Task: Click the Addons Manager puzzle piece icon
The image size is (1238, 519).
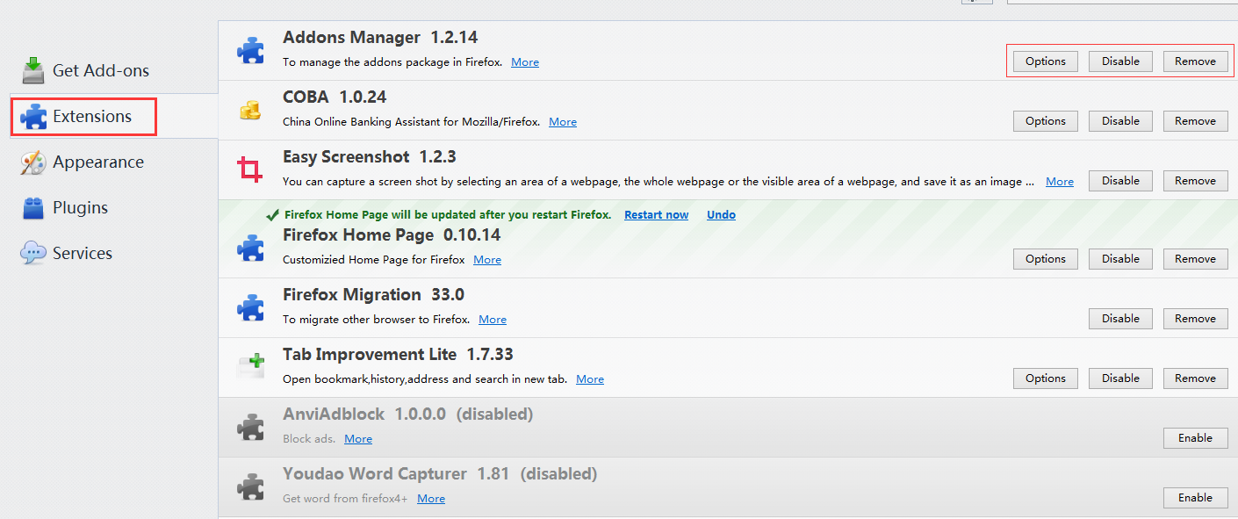Action: click(250, 50)
